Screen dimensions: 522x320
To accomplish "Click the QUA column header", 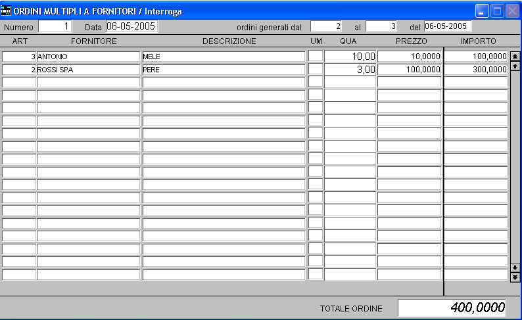I will tap(348, 41).
